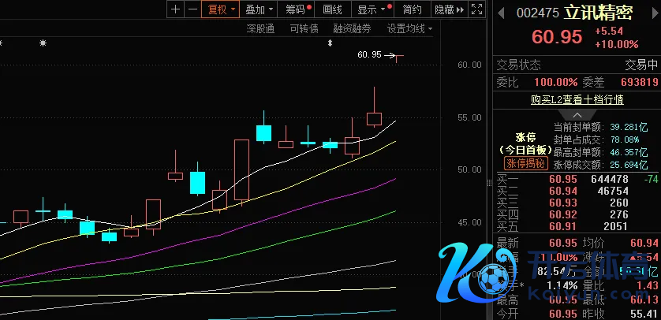
Task: Open the 设置均线 dropdown
Action: pyautogui.click(x=410, y=28)
